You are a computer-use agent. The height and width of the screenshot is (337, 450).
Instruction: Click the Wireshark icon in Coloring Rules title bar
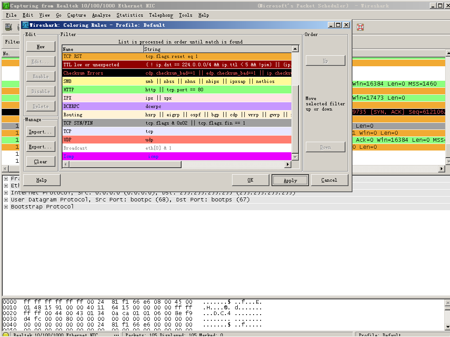25,25
